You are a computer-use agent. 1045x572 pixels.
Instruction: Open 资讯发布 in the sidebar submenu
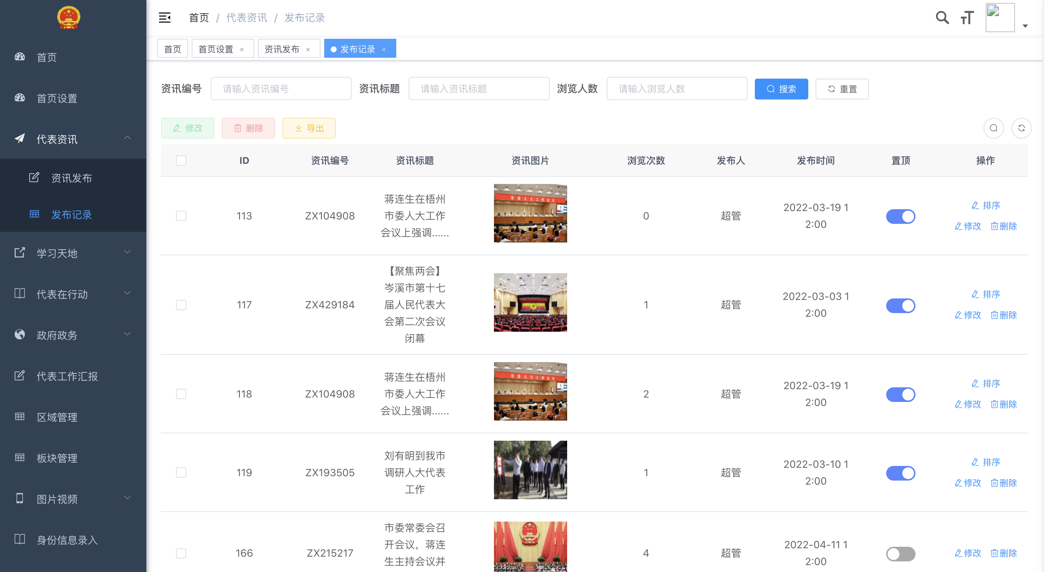[x=73, y=177]
